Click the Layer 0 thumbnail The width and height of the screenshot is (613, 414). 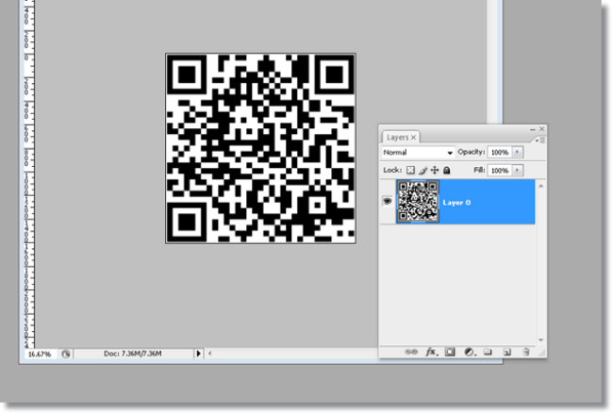pos(418,201)
